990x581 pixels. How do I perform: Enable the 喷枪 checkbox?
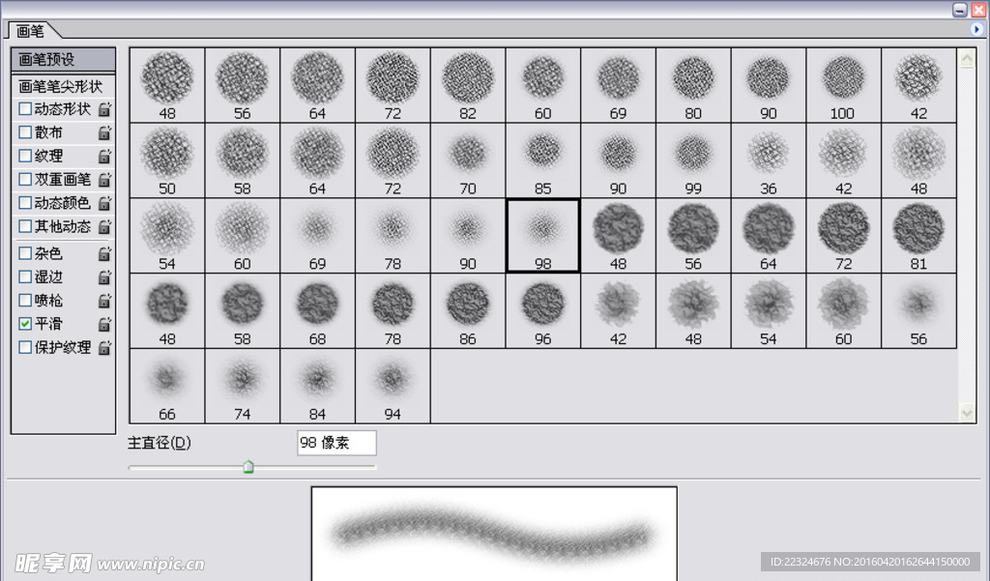[25, 301]
